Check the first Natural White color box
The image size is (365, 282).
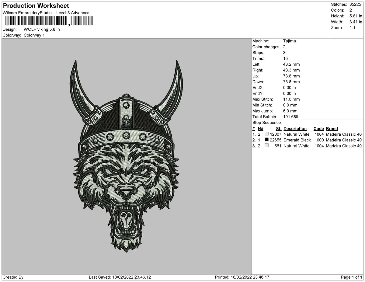click(267, 134)
